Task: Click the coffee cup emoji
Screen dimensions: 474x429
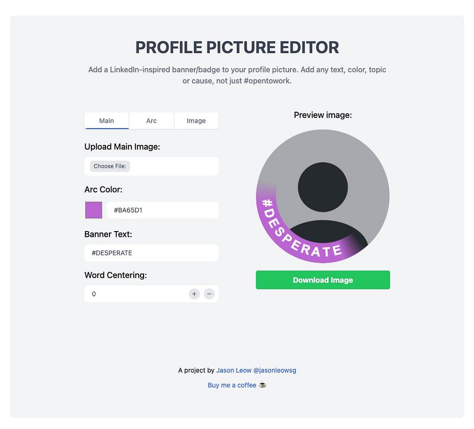Action: coord(263,385)
